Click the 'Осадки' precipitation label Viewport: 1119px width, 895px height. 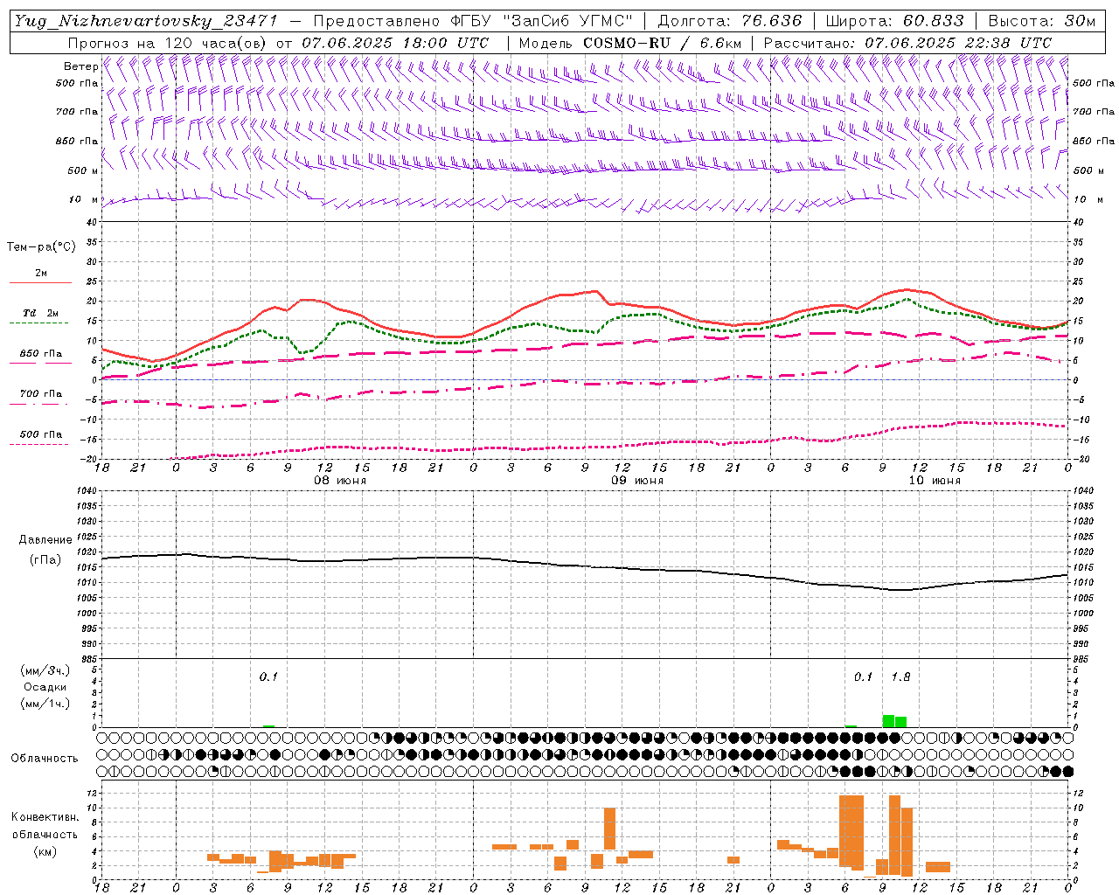click(x=45, y=687)
